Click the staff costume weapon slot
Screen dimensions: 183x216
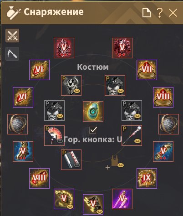[132, 136]
